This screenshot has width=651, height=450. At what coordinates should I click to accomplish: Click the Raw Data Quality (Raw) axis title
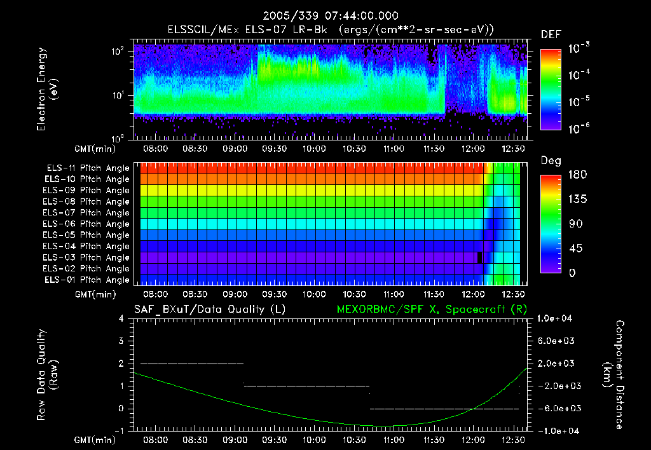pos(47,375)
